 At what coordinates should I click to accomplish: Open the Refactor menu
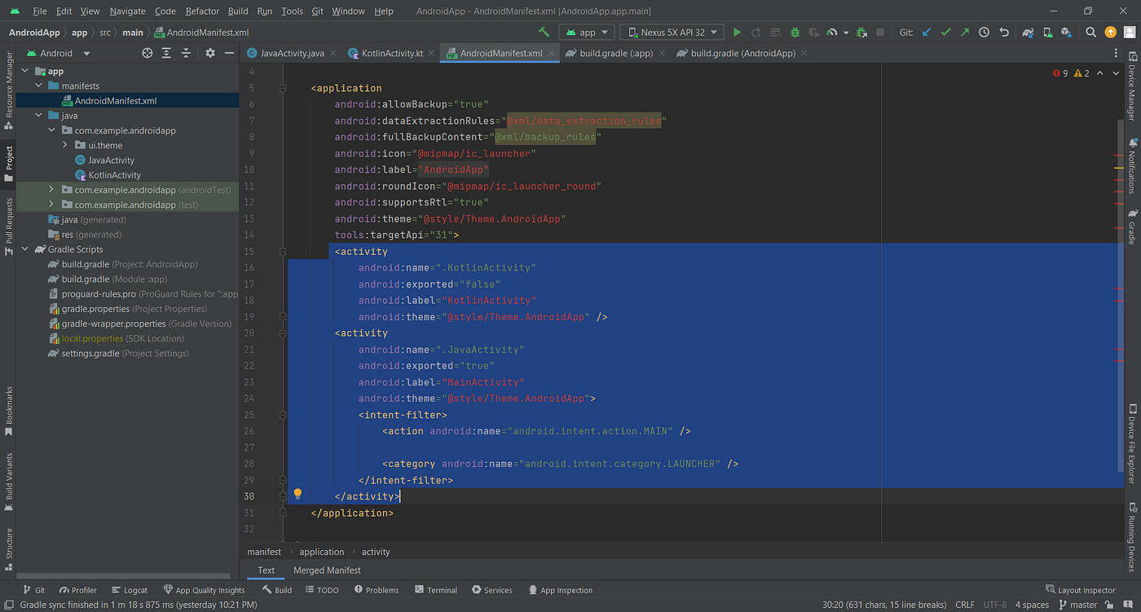[201, 11]
